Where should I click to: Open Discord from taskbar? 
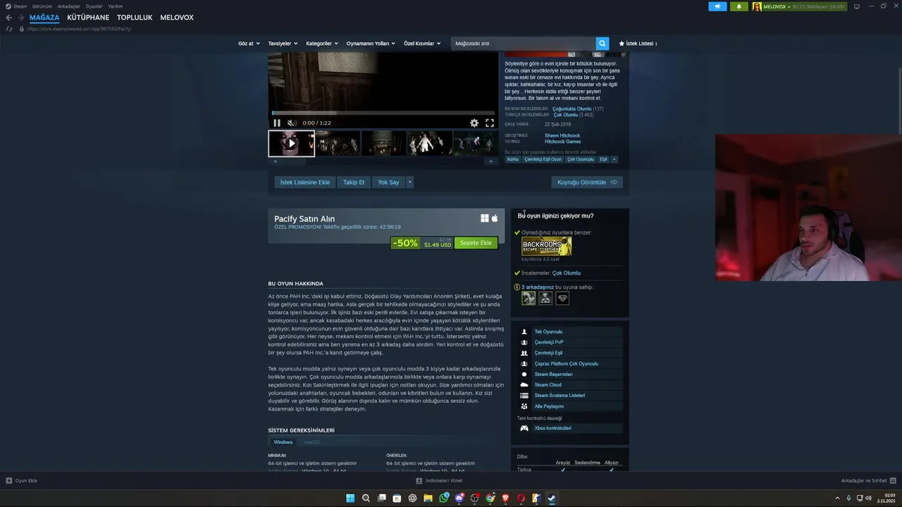[x=459, y=499]
